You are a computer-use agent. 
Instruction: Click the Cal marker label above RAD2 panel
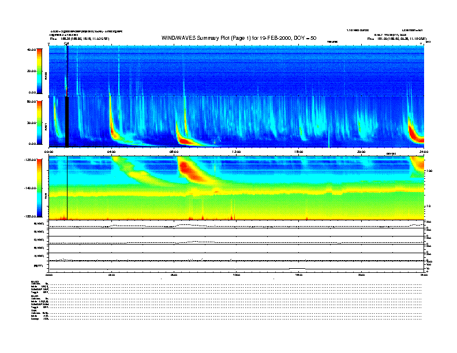66,44
